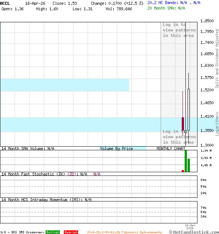Click the 20 Month SMA label
This screenshot has width=219, height=234.
click(160, 8)
